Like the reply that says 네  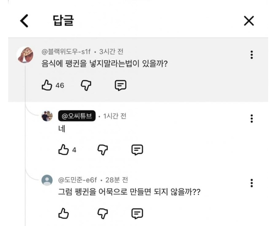tap(63, 150)
